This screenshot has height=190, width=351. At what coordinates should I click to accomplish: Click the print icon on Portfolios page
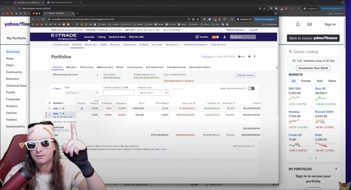tap(249, 57)
